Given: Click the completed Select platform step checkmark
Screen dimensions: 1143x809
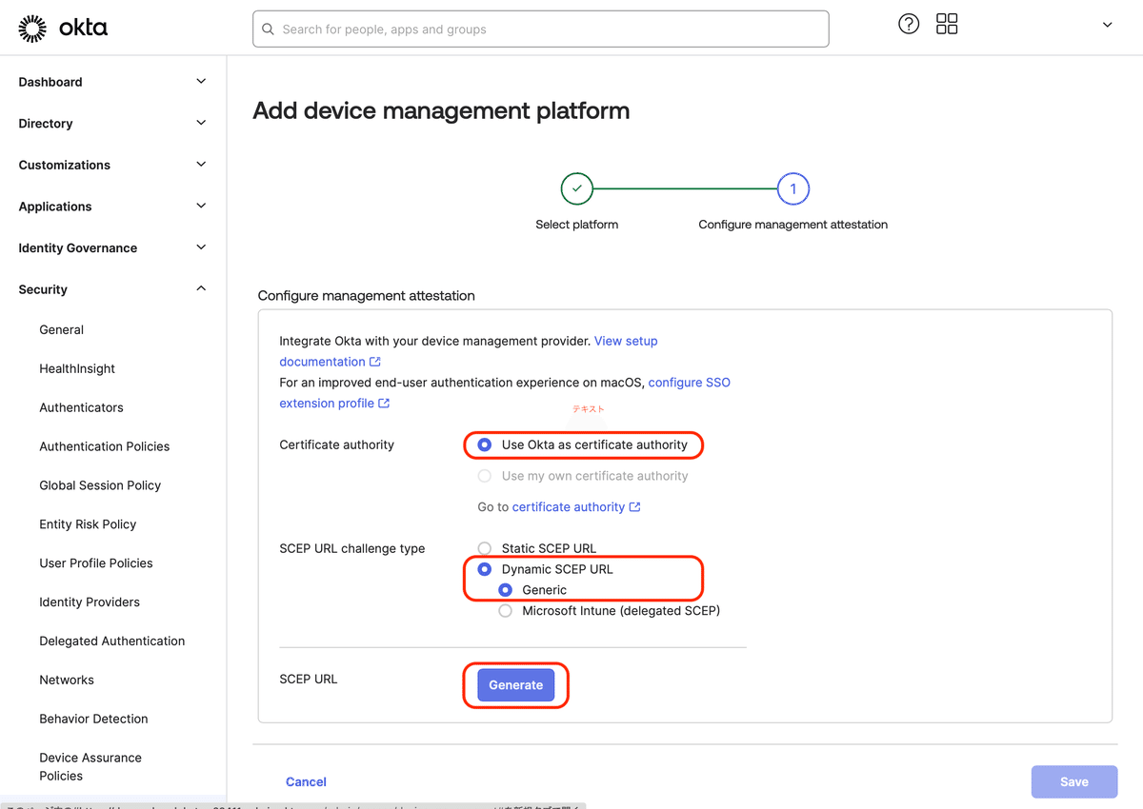Looking at the screenshot, I should [576, 188].
